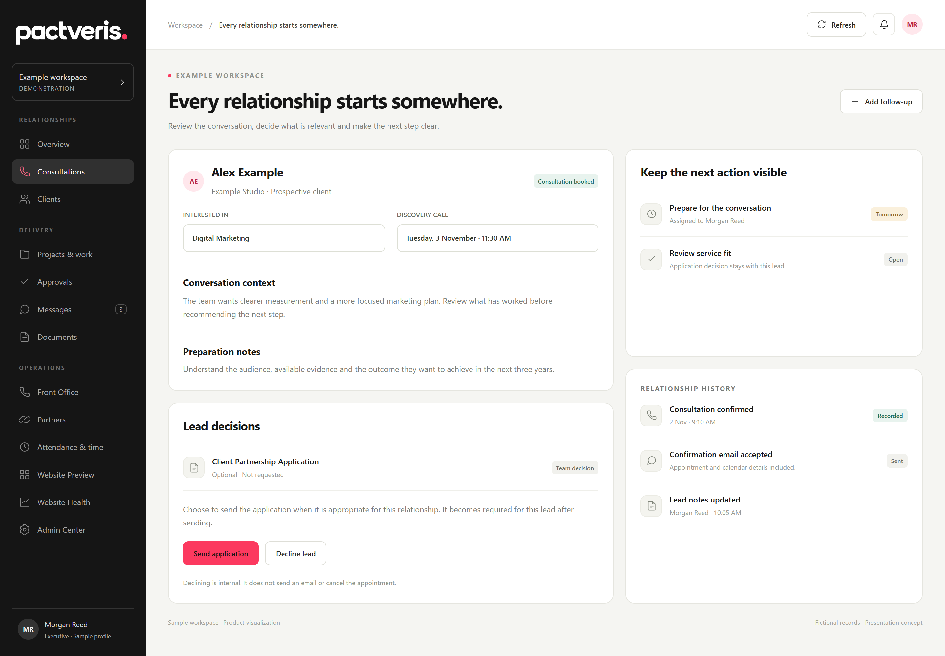Open the Interested In field showing Digital Marketing
Image resolution: width=945 pixels, height=656 pixels.
click(x=284, y=238)
